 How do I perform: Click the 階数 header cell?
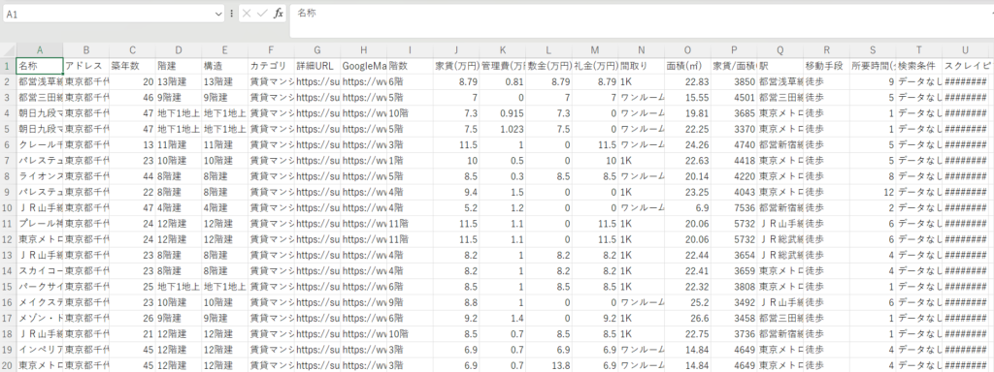coord(411,66)
